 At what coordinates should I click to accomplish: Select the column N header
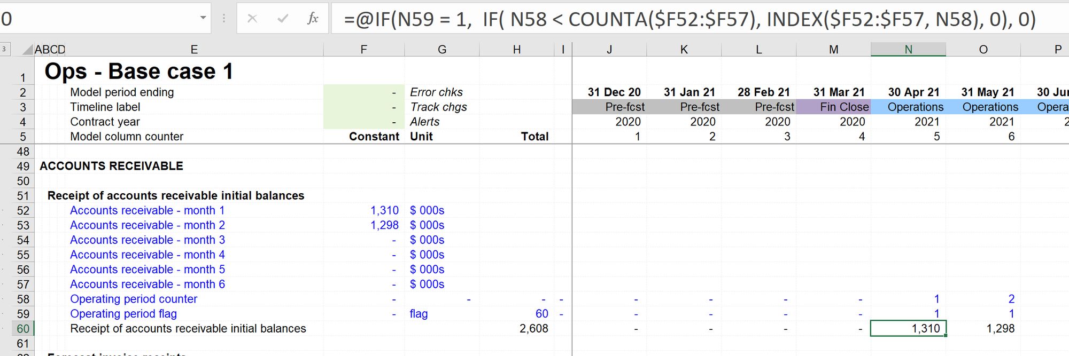pyautogui.click(x=908, y=50)
